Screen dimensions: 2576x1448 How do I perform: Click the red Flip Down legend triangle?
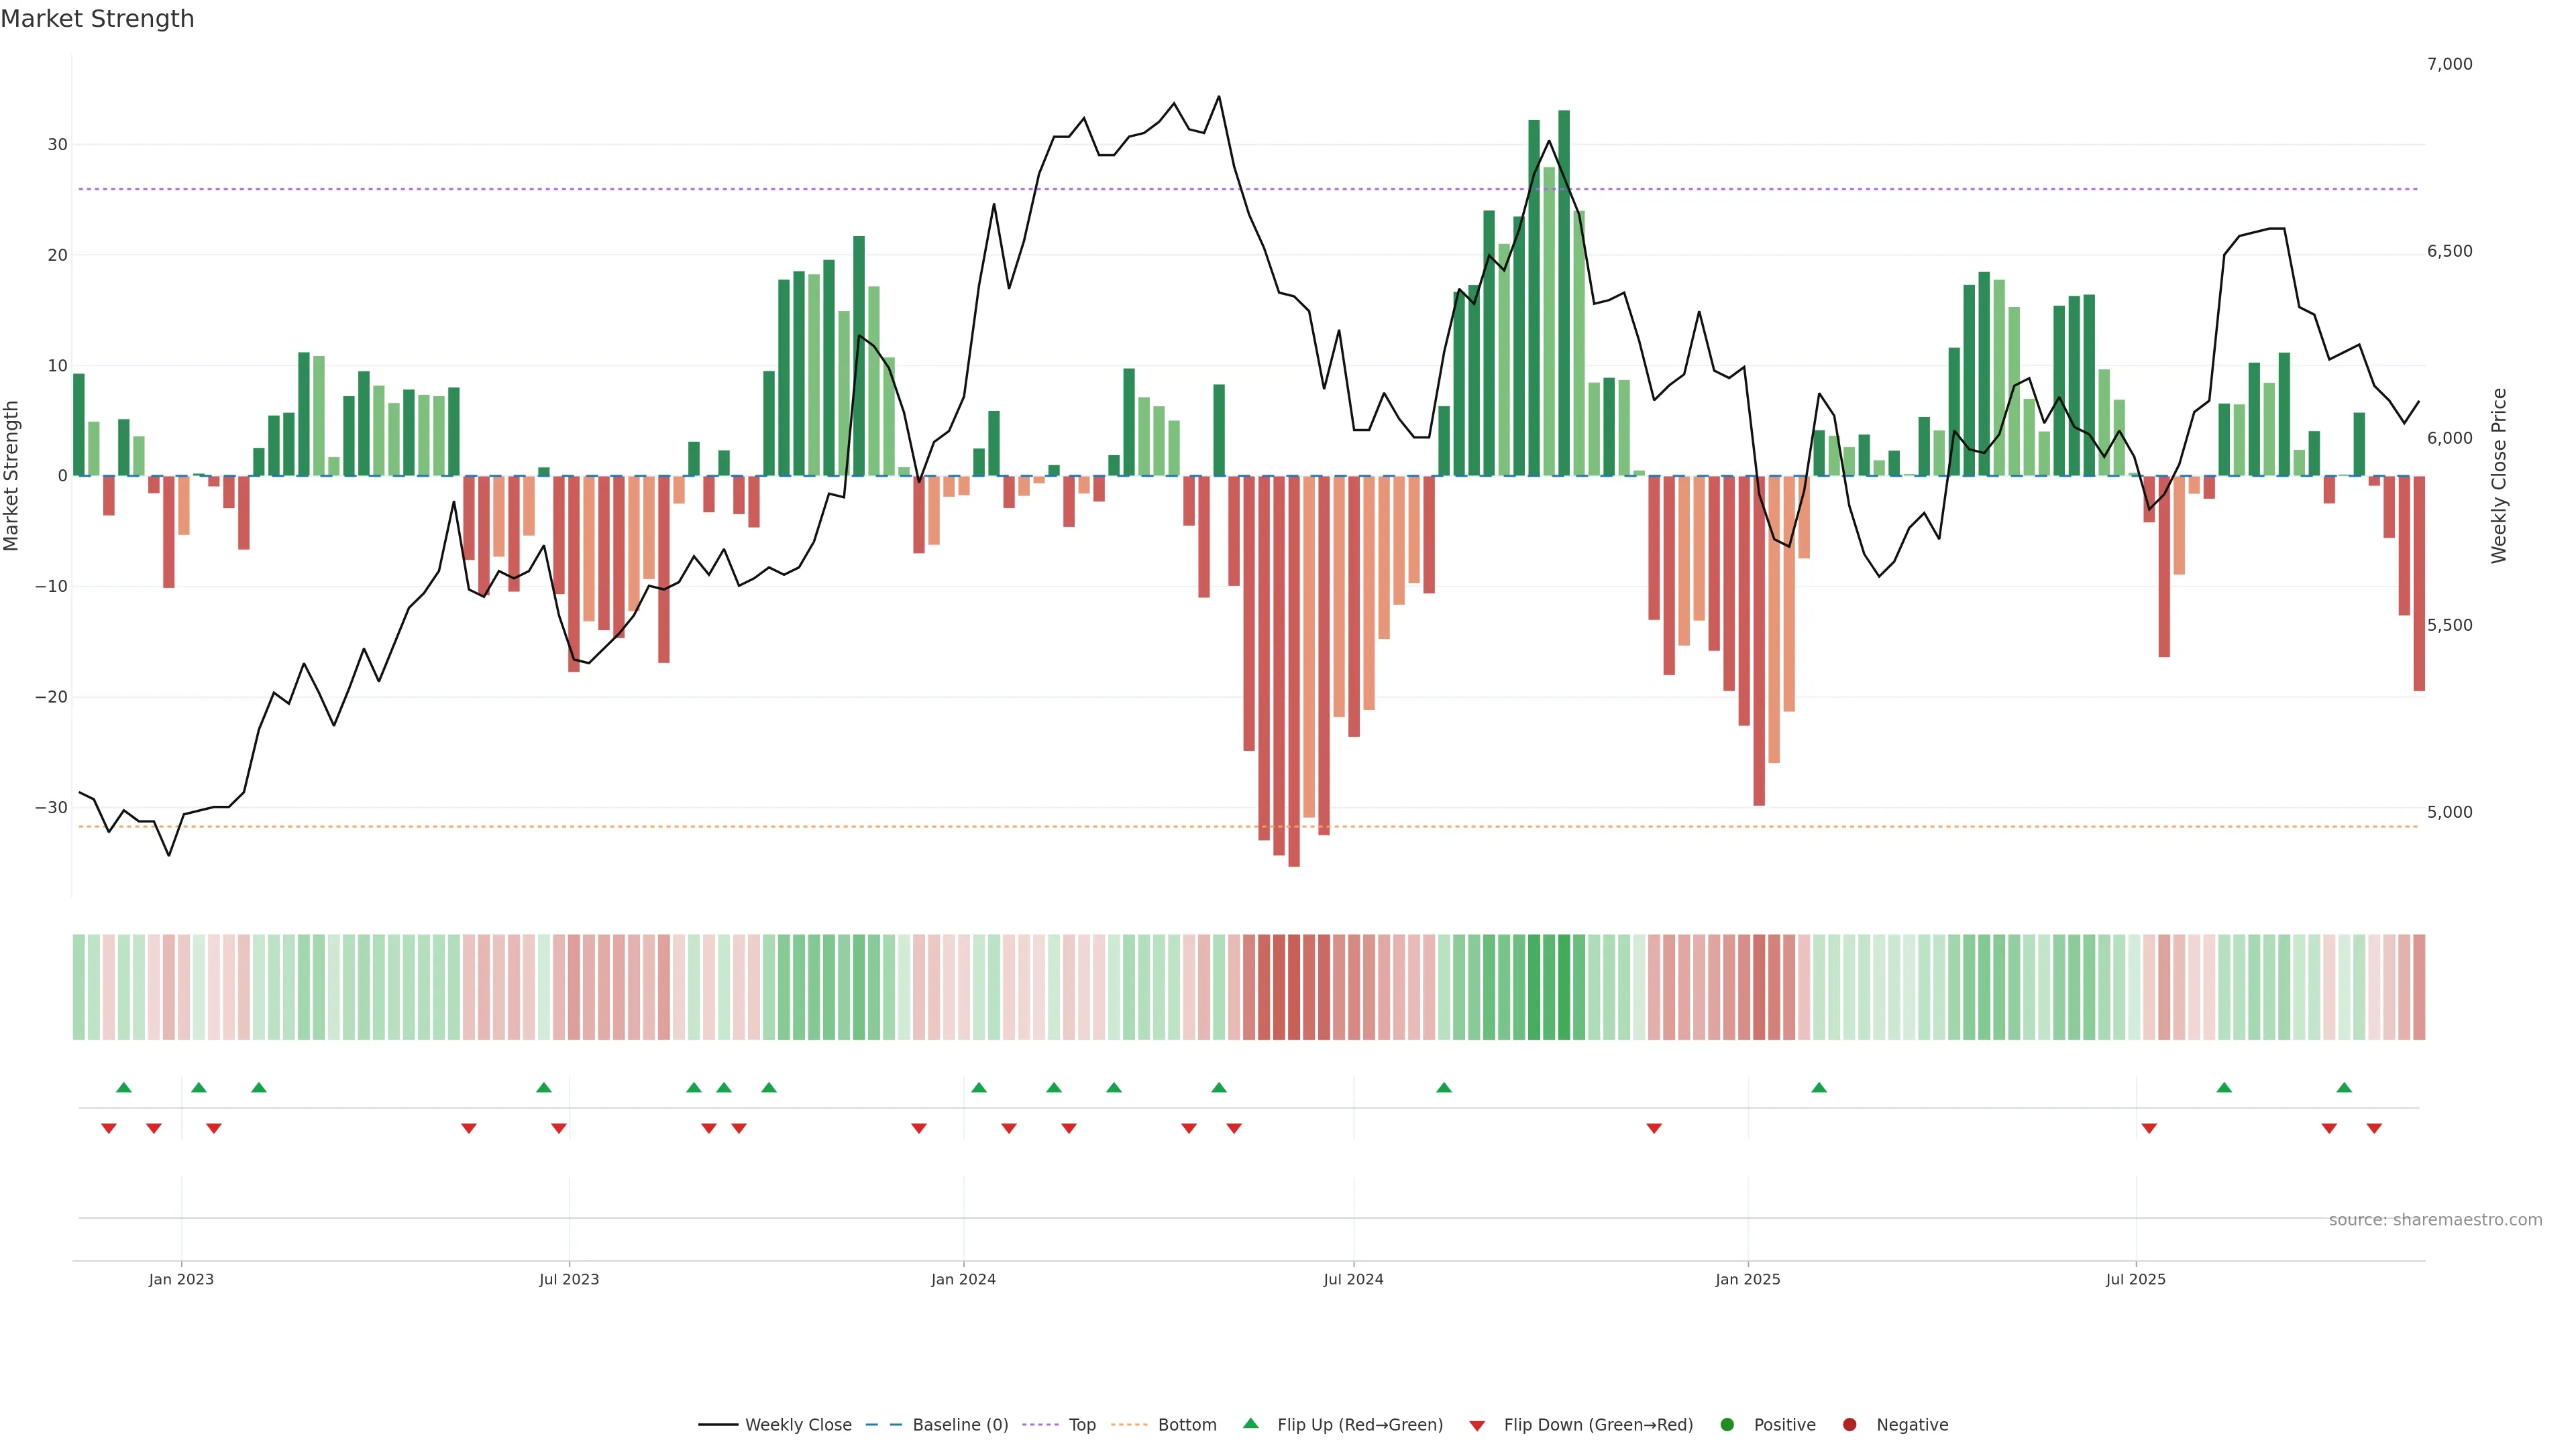tap(1477, 1426)
